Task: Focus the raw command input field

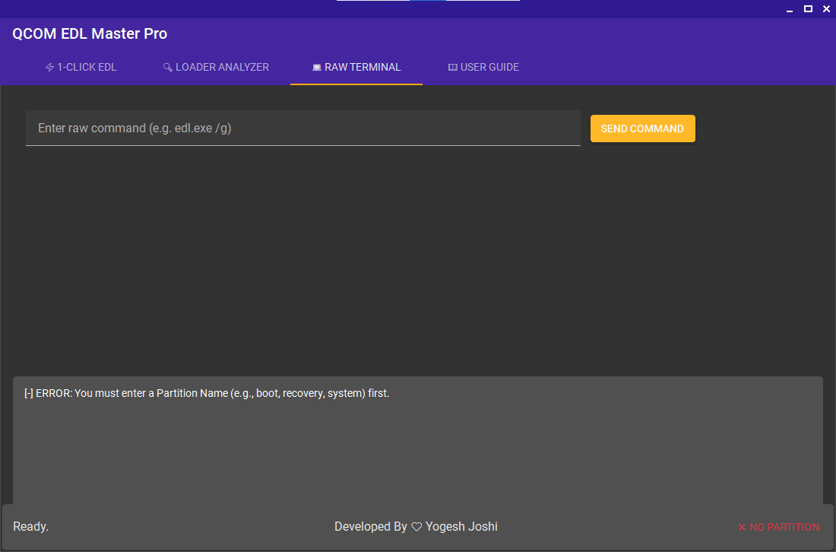Action: click(302, 128)
